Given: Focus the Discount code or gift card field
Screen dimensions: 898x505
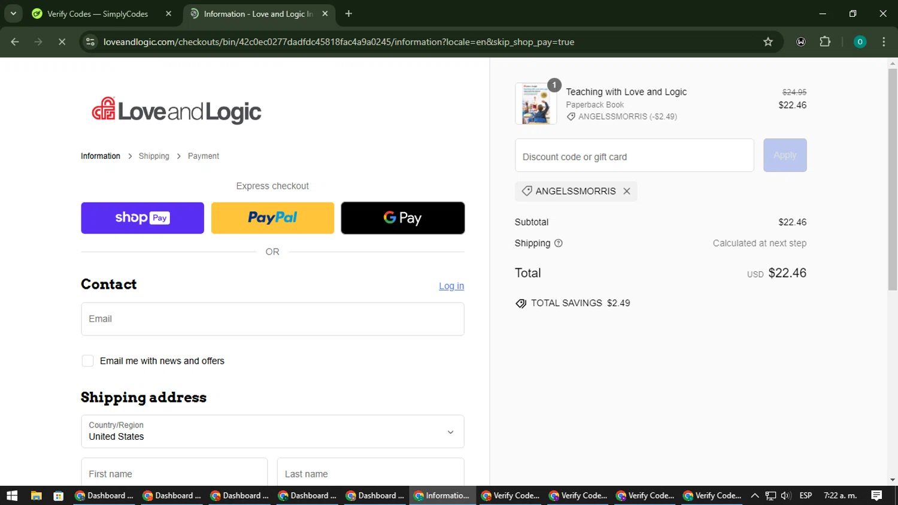Looking at the screenshot, I should (x=635, y=156).
